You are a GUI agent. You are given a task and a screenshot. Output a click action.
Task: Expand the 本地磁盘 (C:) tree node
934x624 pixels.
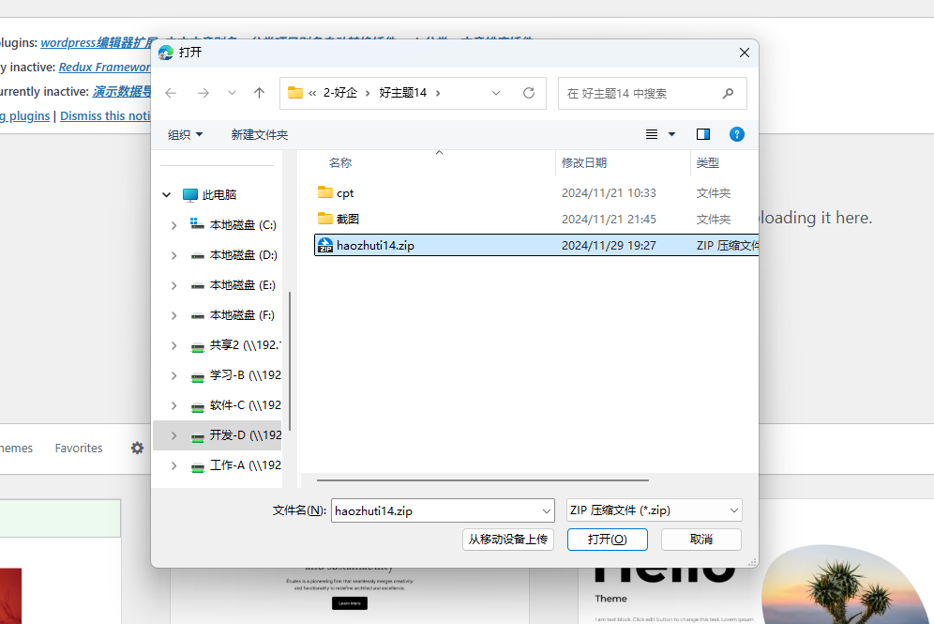click(173, 225)
